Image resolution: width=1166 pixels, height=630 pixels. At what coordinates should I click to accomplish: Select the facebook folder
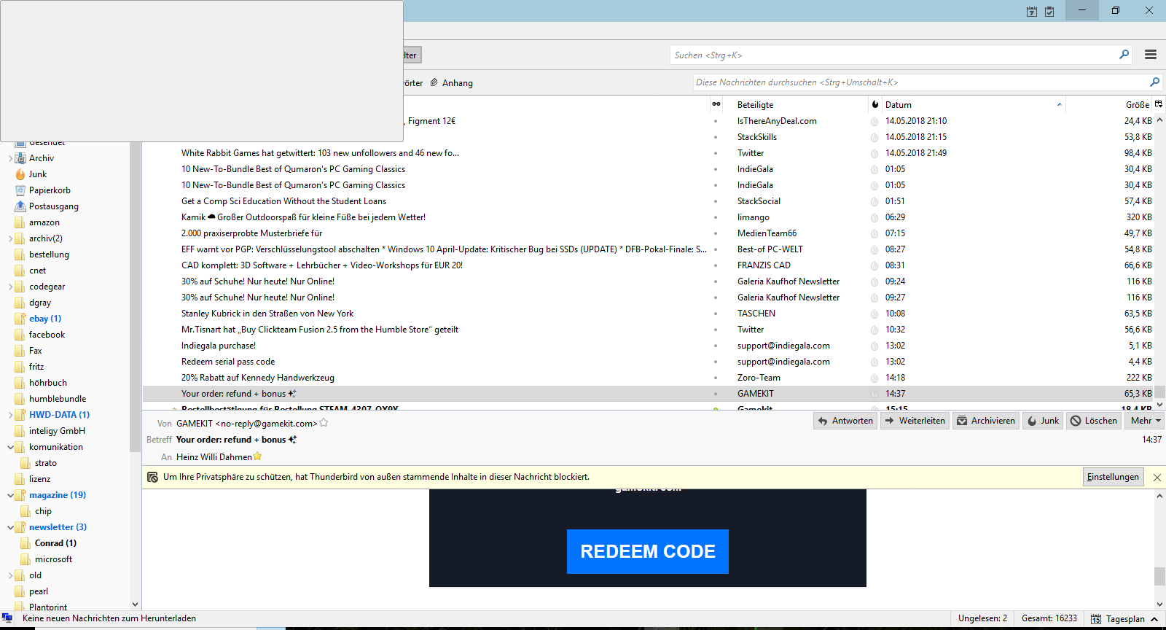coord(47,335)
